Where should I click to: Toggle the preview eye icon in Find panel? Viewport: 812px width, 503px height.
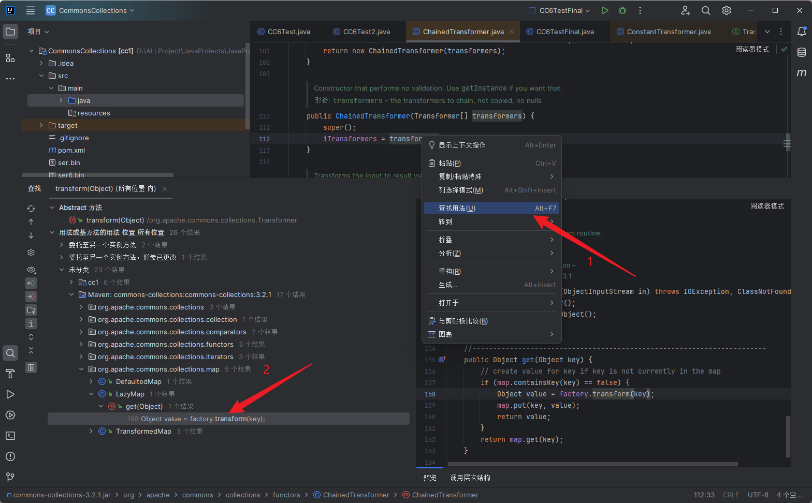(31, 270)
